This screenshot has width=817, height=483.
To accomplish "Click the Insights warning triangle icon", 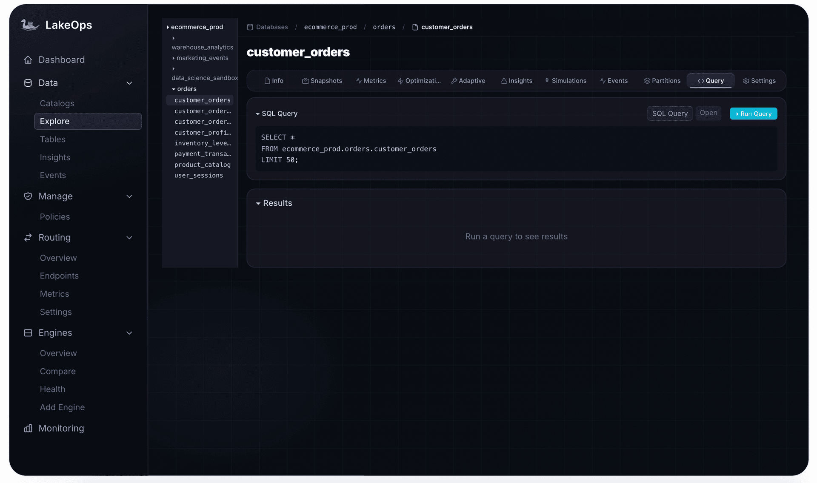I will 504,81.
